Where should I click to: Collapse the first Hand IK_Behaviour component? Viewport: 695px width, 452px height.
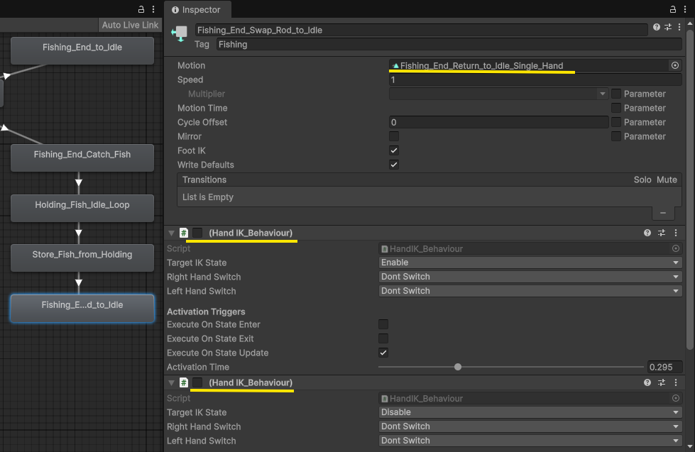(171, 233)
